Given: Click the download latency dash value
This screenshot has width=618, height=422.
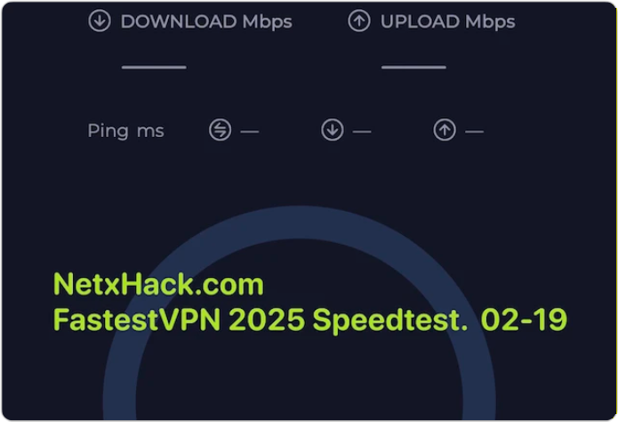Looking at the screenshot, I should coord(362,132).
